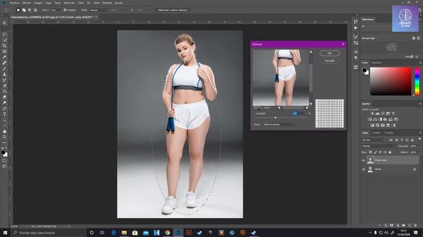The width and height of the screenshot is (423, 237).
Task: Click the New selection mode icon
Action: click(18, 10)
